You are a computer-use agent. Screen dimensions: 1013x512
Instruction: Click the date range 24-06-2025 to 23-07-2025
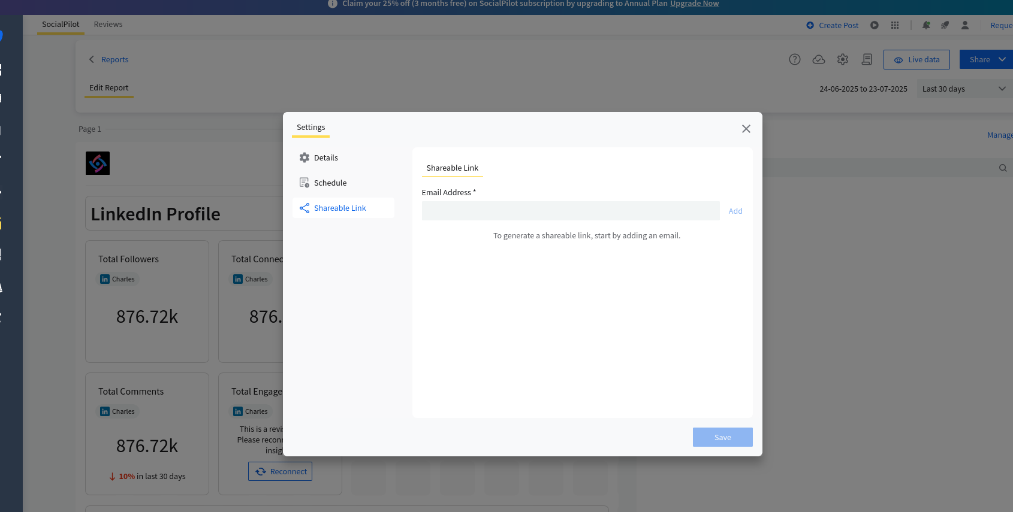tap(863, 89)
